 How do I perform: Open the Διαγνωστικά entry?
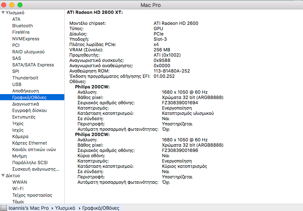click(26, 104)
